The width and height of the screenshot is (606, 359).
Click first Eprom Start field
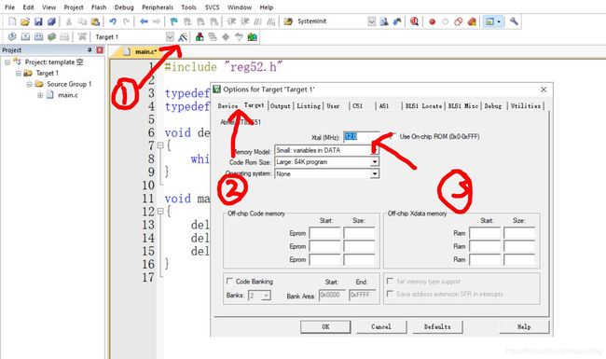click(324, 233)
